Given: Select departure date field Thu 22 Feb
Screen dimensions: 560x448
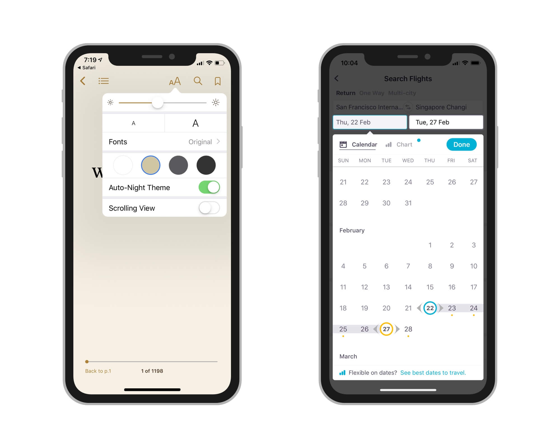Looking at the screenshot, I should [x=369, y=123].
